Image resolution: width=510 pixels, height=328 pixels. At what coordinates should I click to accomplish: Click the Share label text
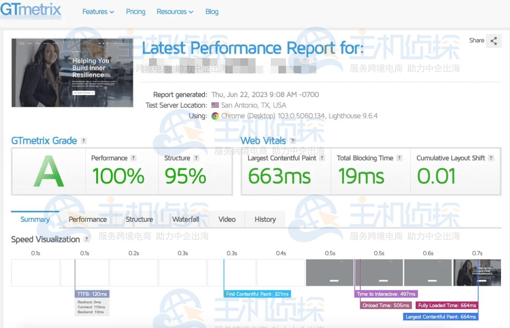point(477,40)
